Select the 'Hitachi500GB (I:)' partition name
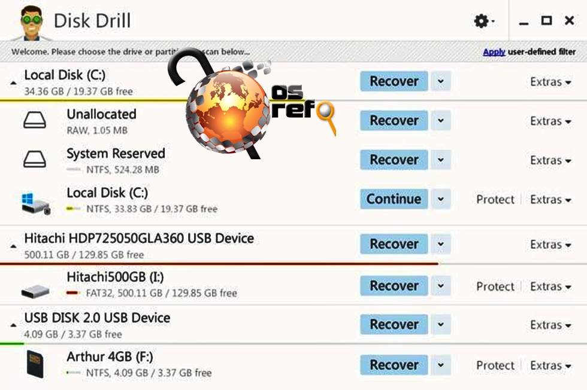The width and height of the screenshot is (587, 390). pos(115,277)
